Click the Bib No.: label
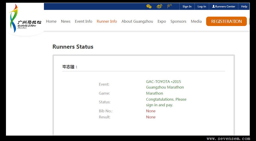 (106, 111)
